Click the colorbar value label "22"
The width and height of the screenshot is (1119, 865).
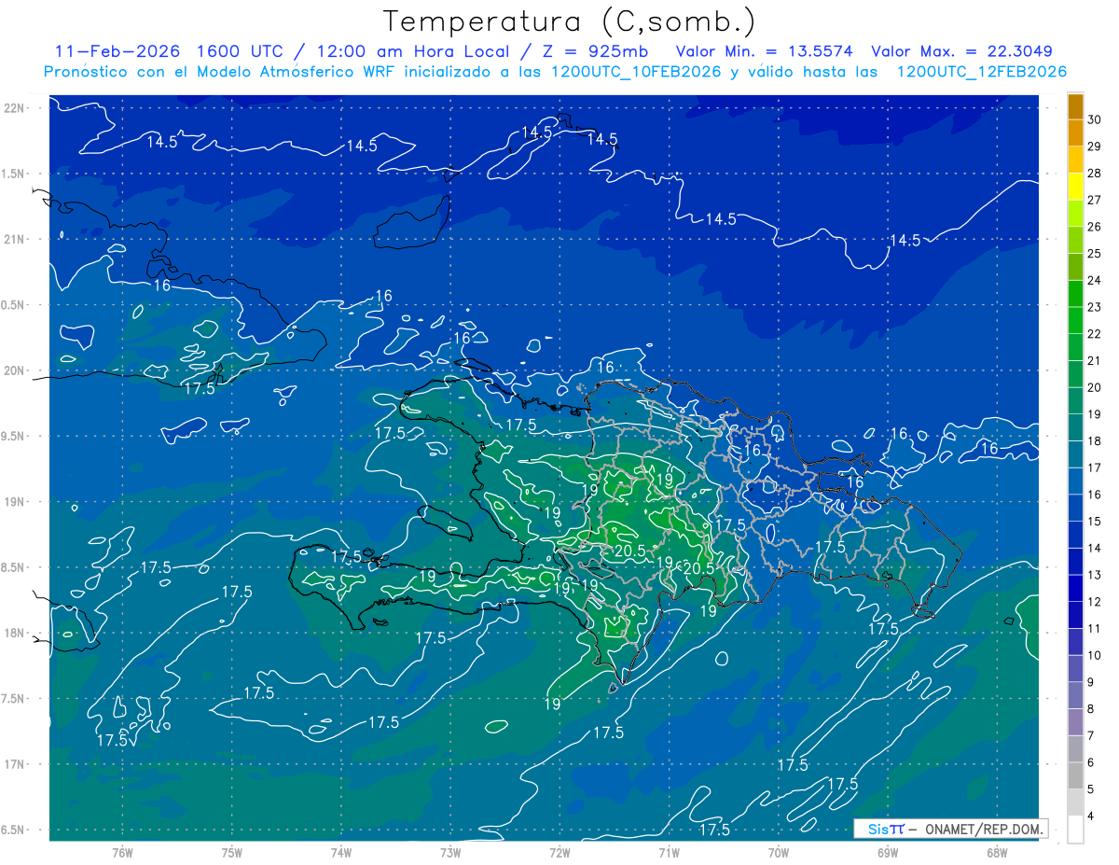(1095, 334)
